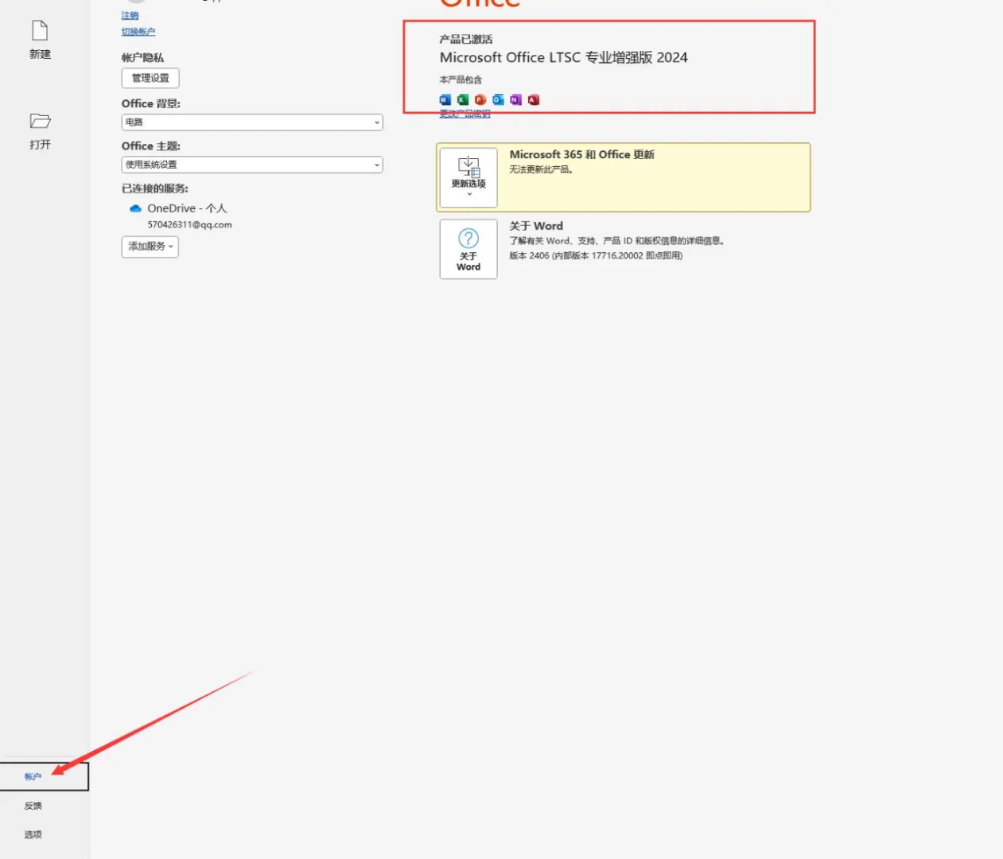Open the 关于 Word info panel
The width and height of the screenshot is (1003, 859).
(468, 249)
